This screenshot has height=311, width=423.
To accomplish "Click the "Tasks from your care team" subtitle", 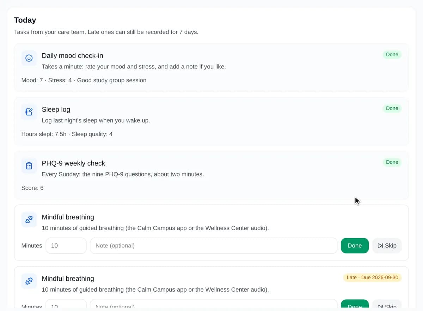I will 106,32.
